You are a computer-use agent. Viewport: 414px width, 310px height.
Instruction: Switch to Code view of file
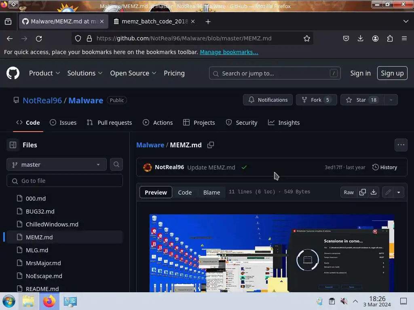(x=185, y=192)
